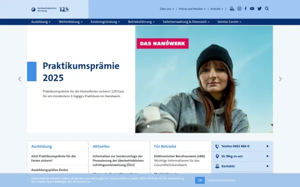Open the Aktuelles card heading
Screen dimensions: 300x187
[101, 146]
